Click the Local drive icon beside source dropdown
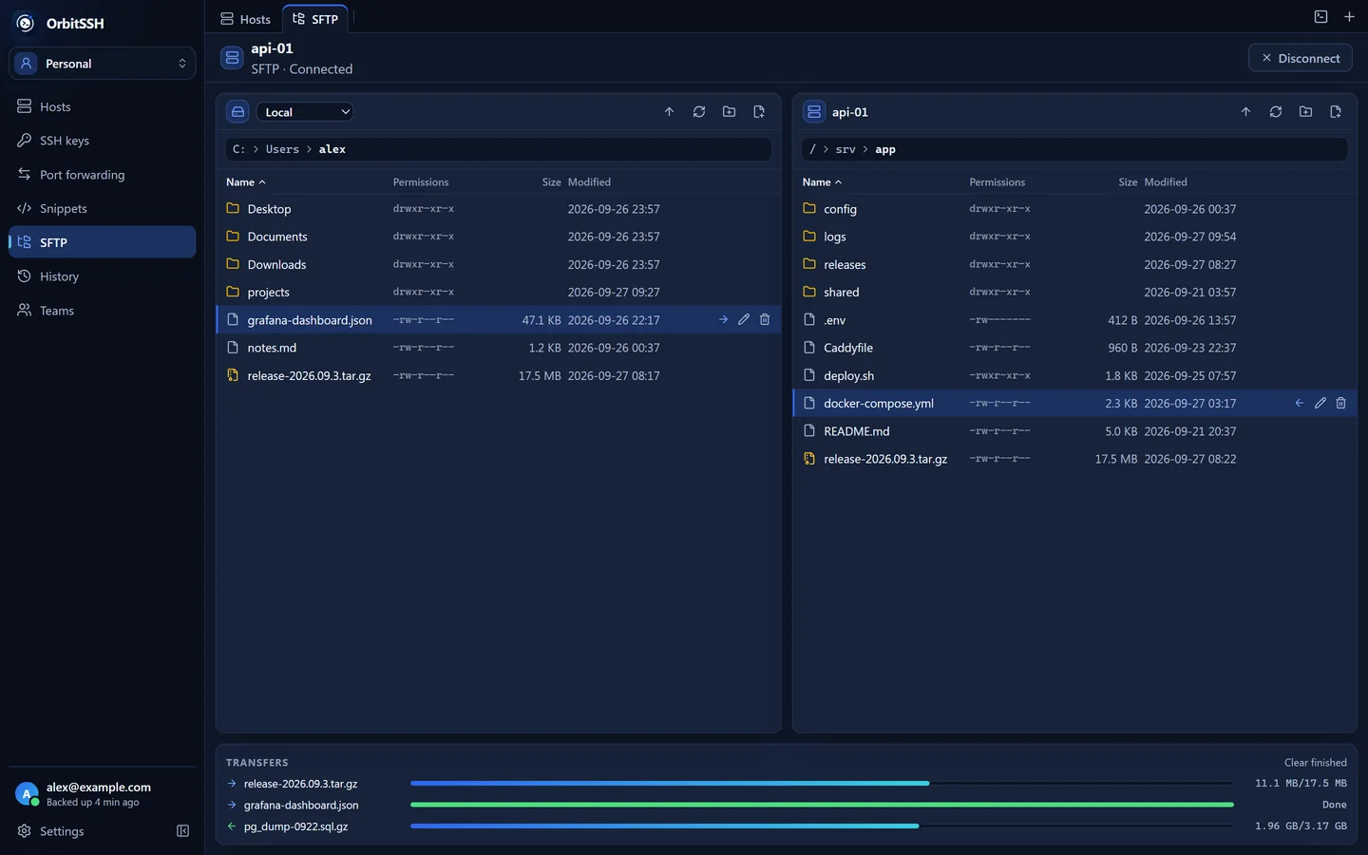 pos(238,112)
